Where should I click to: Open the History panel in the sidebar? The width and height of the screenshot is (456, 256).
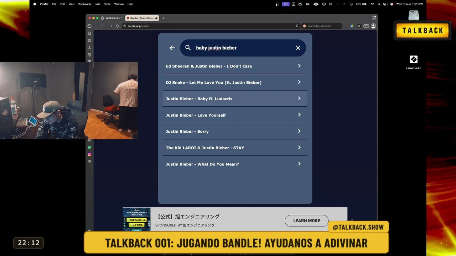coord(89,55)
